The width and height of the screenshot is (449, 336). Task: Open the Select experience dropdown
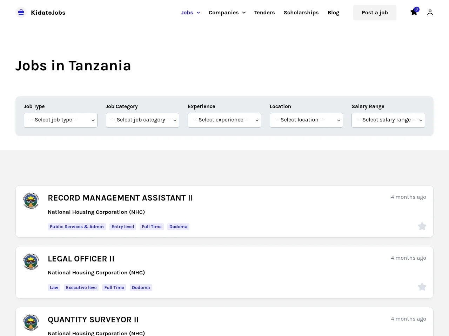tap(224, 120)
